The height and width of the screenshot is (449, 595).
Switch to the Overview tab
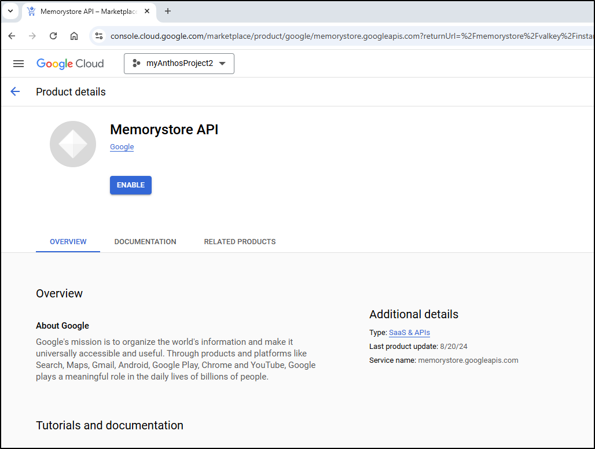68,241
